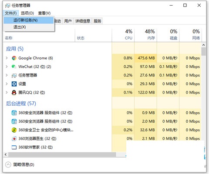The image size is (209, 174).
Task: Expand the WeChat process group
Action: pos(7,67)
